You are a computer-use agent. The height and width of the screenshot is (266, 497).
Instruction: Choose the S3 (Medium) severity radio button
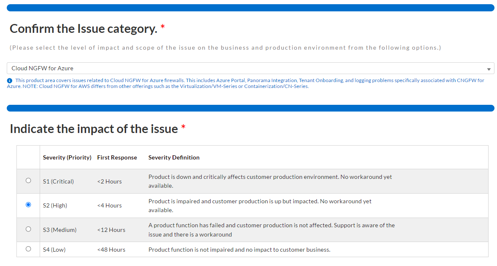click(28, 229)
